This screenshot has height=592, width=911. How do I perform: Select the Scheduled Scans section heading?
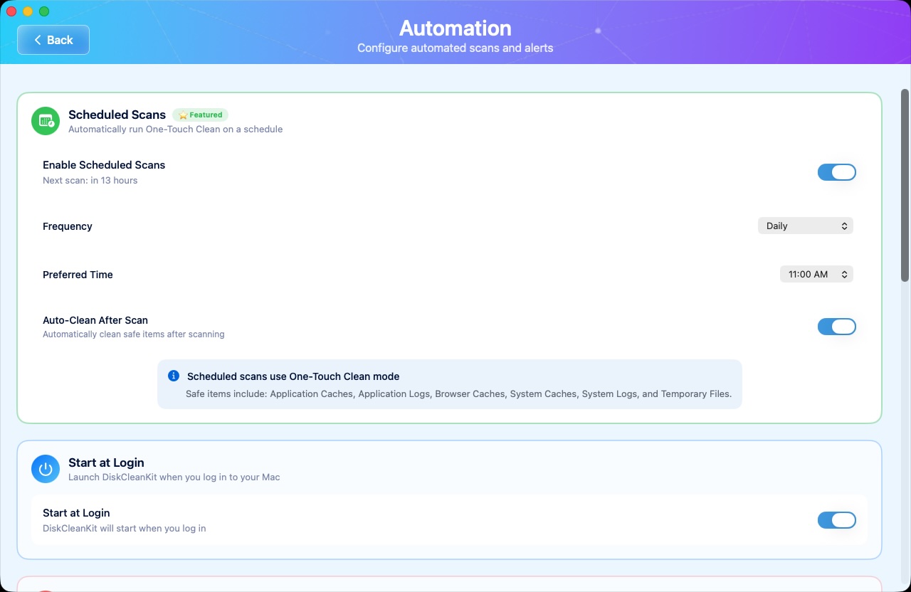click(x=117, y=115)
